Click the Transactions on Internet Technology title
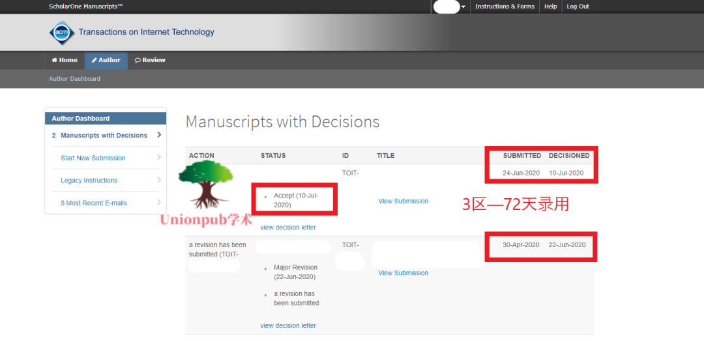This screenshot has height=341, width=704. click(x=147, y=32)
